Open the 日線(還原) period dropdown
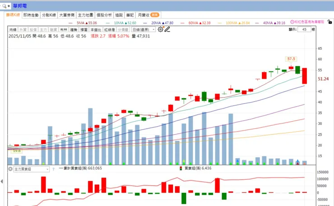The height and width of the screenshot is (206, 334). 144,30
